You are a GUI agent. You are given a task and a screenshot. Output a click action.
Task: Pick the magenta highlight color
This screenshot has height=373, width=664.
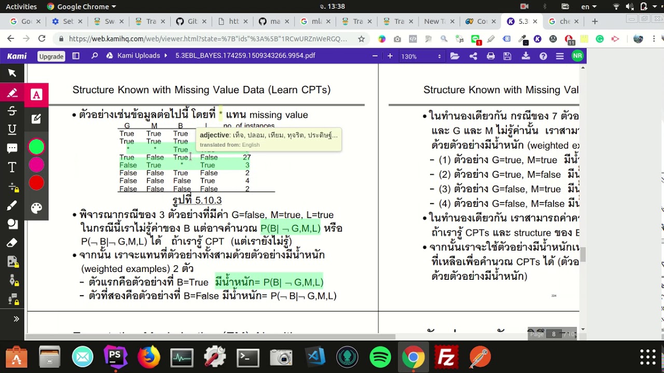click(36, 165)
